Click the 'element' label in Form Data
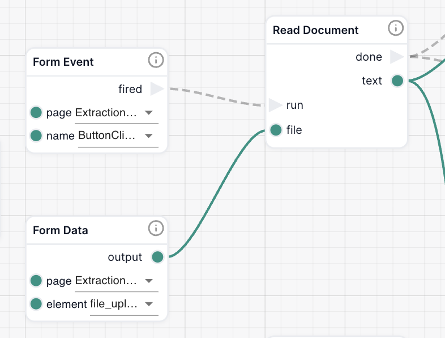Image resolution: width=445 pixels, height=338 pixels. [67, 304]
